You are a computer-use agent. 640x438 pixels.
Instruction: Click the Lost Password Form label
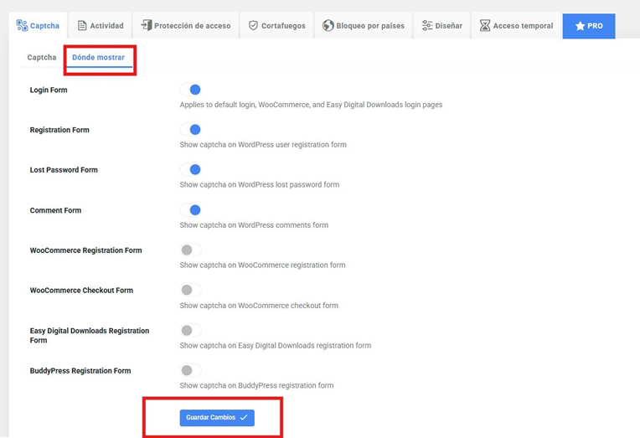(64, 170)
